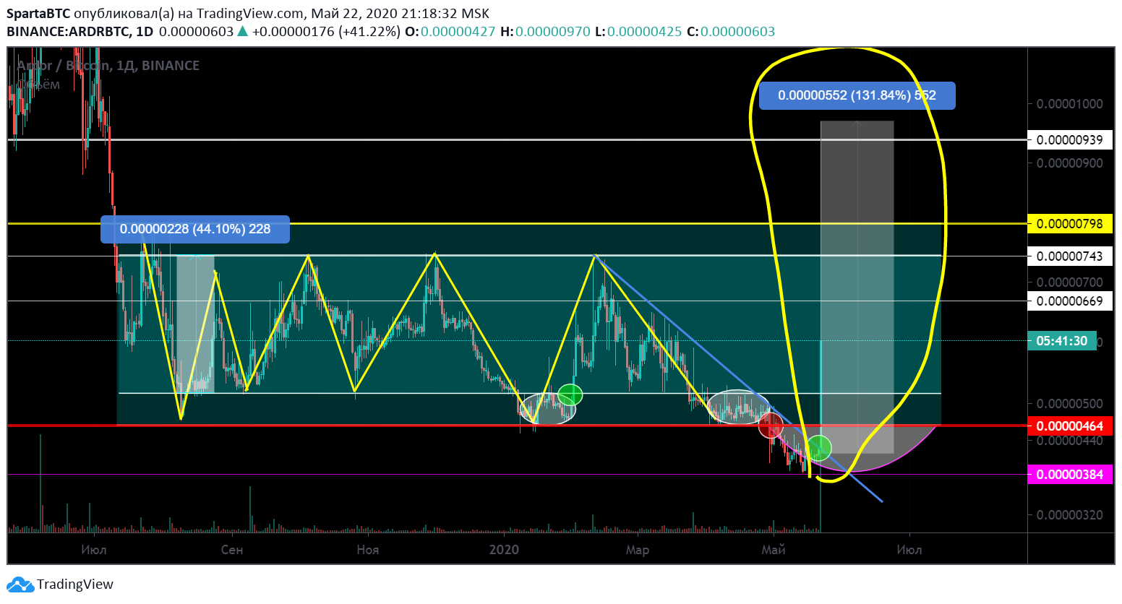Click the 0.00000500 price axis tick
Image resolution: width=1122 pixels, height=604 pixels.
click(1070, 404)
